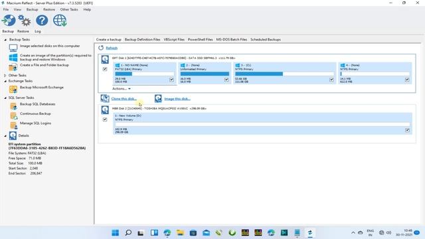The image size is (425, 239).
Task: Open the Help menu
Action: click(x=87, y=9)
